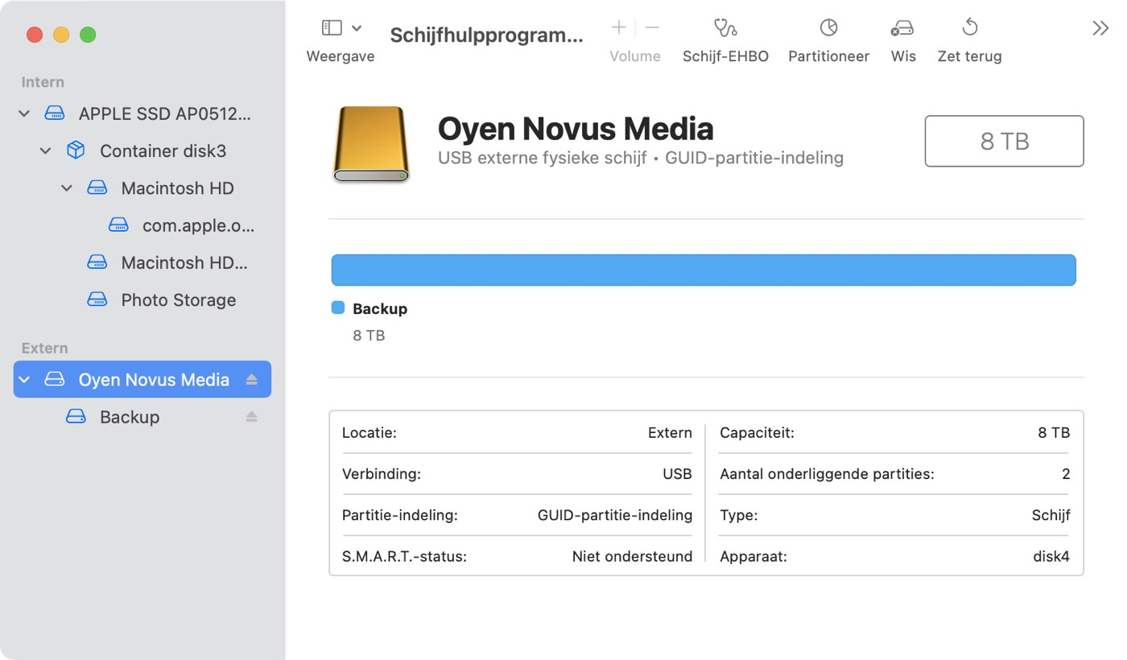Image resolution: width=1127 pixels, height=660 pixels.
Task: Click the Schijf type value
Action: (x=1051, y=515)
